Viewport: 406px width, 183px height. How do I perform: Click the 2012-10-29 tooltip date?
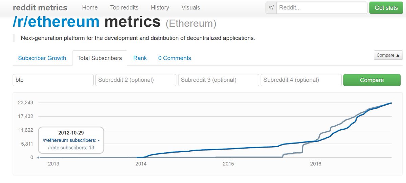pos(71,133)
